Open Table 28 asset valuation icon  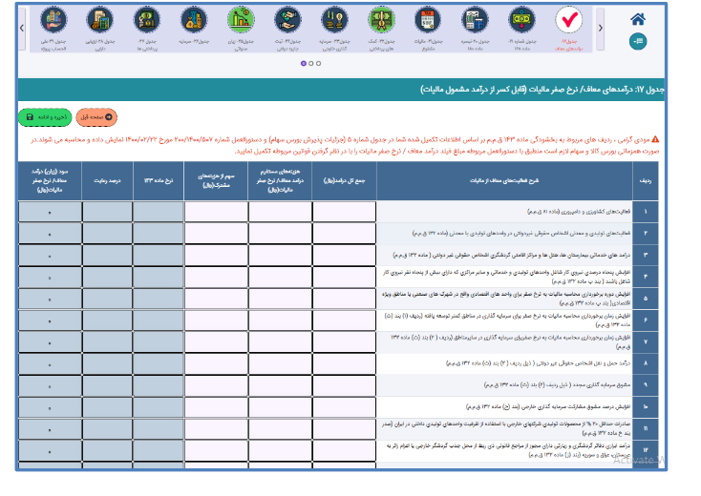coord(99,21)
